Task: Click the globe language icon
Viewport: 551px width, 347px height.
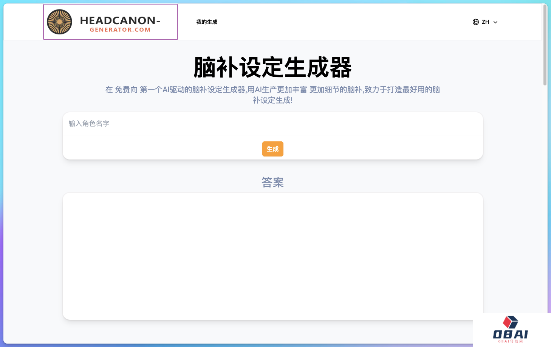Action: tap(476, 22)
